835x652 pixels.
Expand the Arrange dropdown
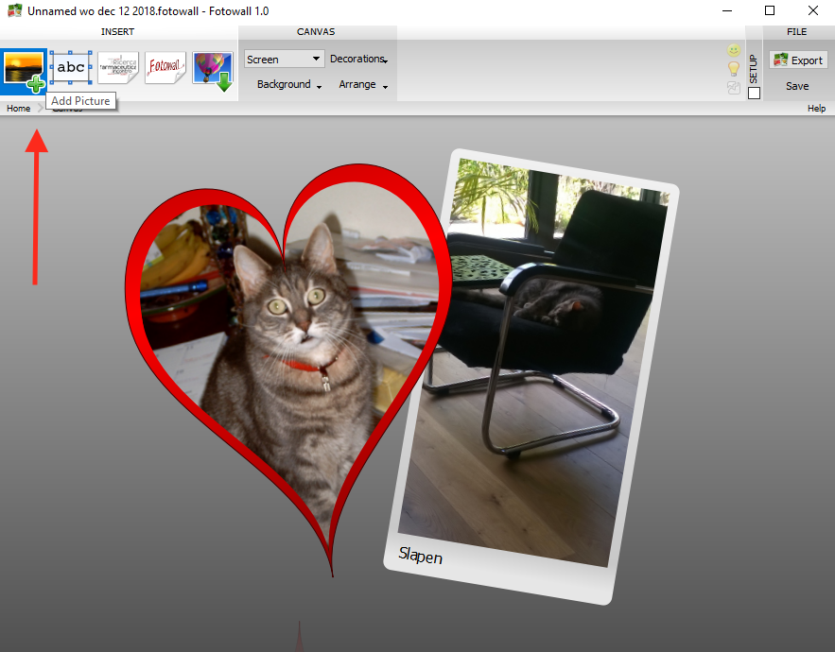pyautogui.click(x=363, y=85)
